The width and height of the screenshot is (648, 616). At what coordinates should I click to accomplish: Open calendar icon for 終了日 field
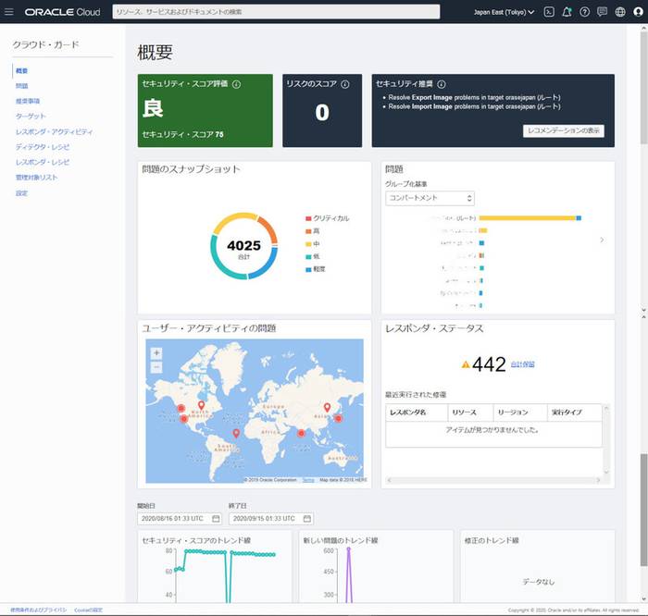click(x=307, y=519)
